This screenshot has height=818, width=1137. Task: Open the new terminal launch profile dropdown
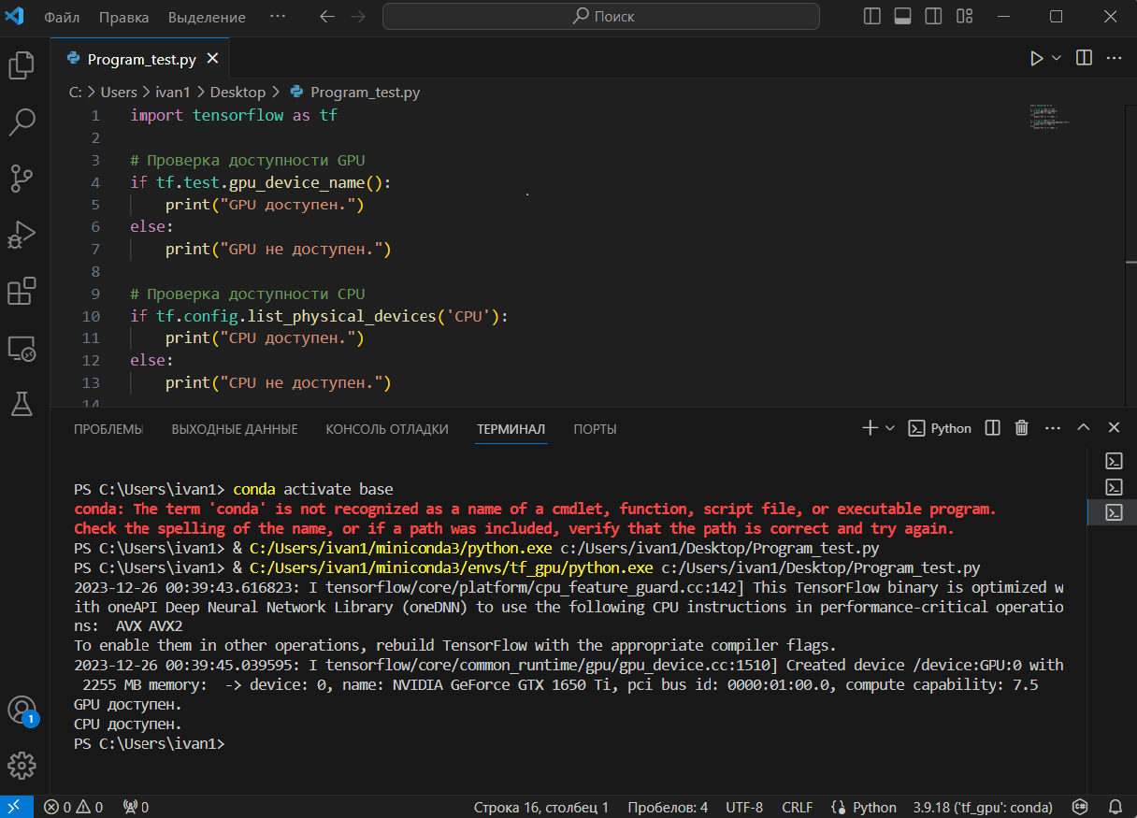(890, 428)
